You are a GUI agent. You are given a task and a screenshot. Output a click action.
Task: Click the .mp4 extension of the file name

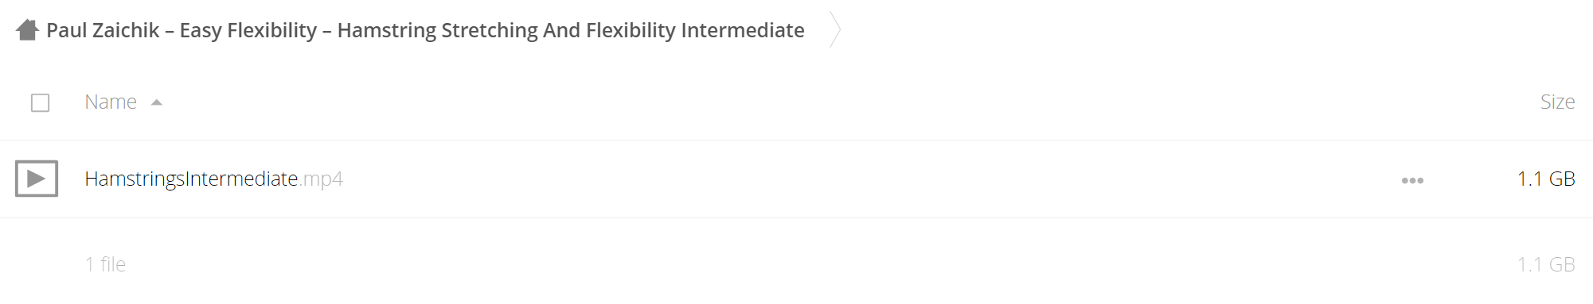click(321, 179)
